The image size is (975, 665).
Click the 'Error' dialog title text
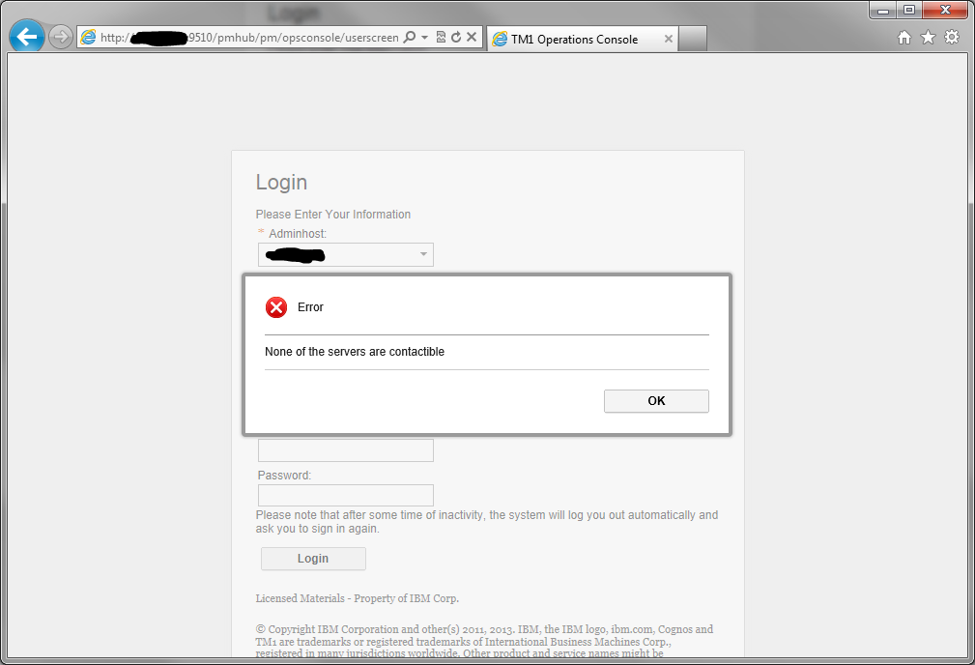(x=310, y=307)
